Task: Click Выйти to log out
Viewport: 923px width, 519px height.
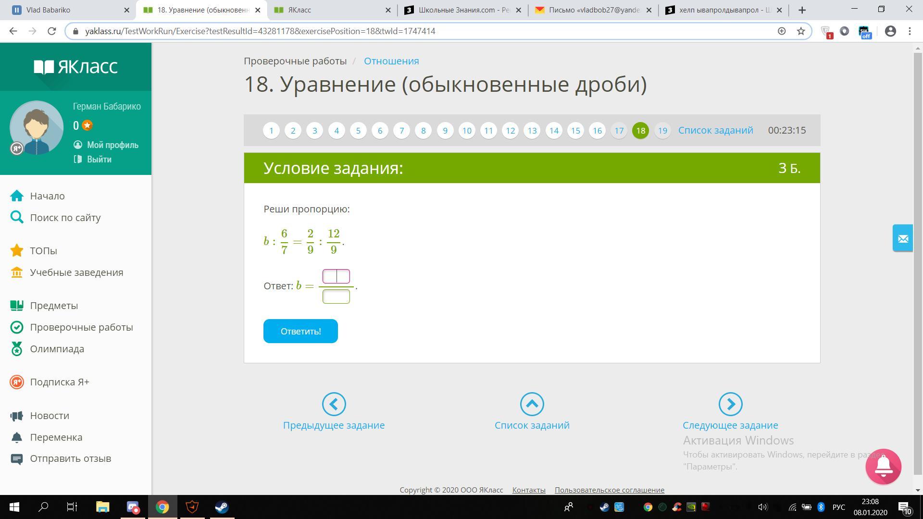Action: [x=99, y=160]
